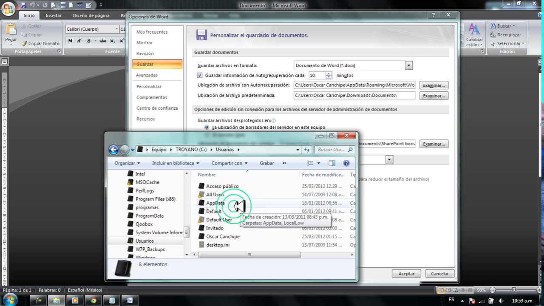Click the Aceptar button

coord(406,274)
